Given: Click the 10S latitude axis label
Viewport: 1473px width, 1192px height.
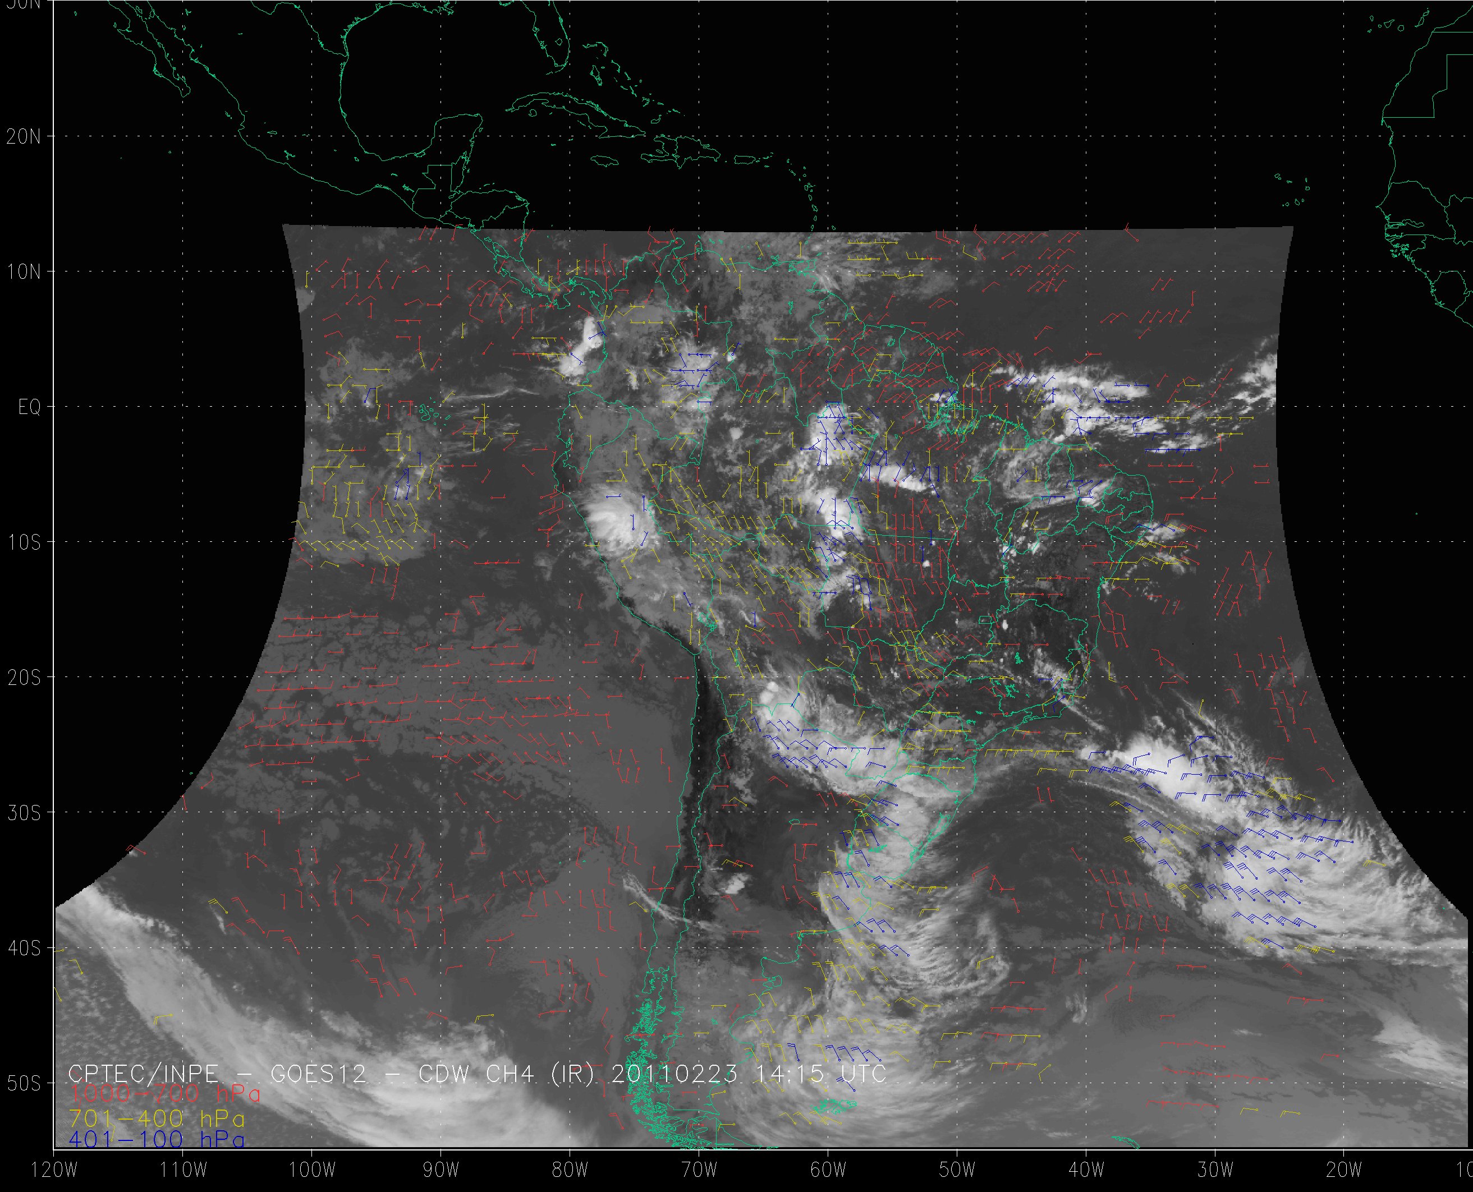Looking at the screenshot, I should pyautogui.click(x=24, y=542).
